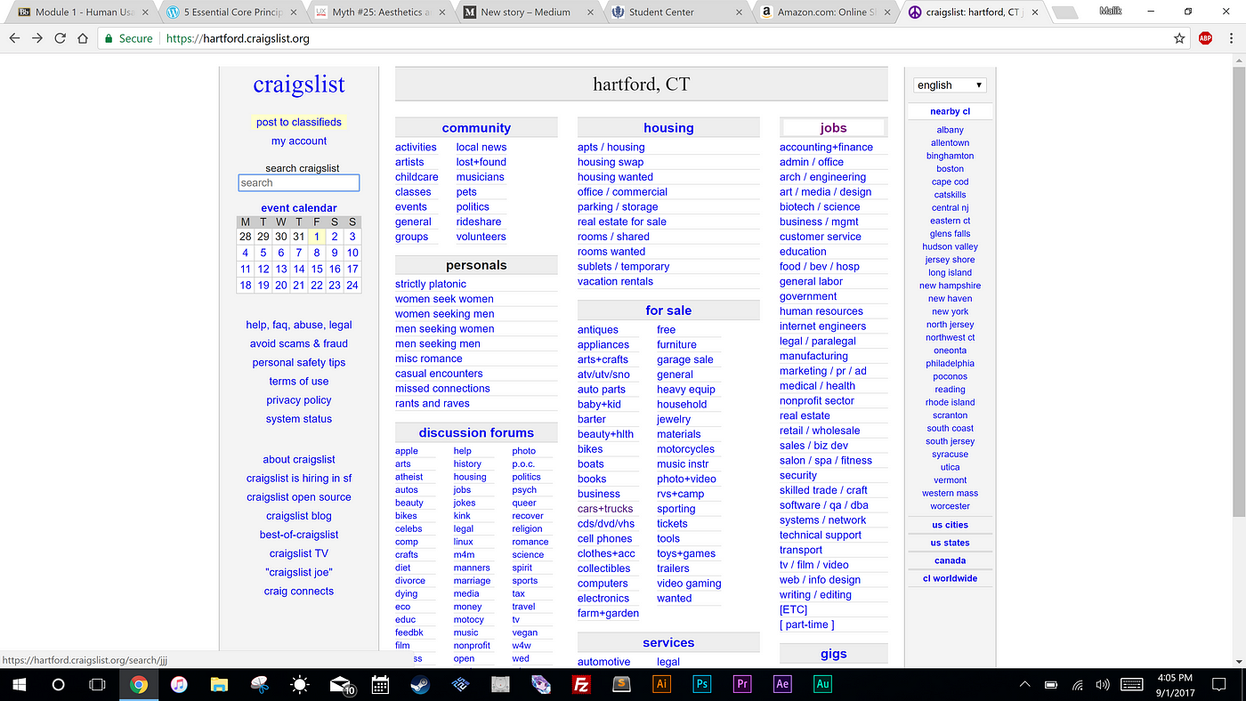Select boston in nearby cl list

pyautogui.click(x=950, y=169)
